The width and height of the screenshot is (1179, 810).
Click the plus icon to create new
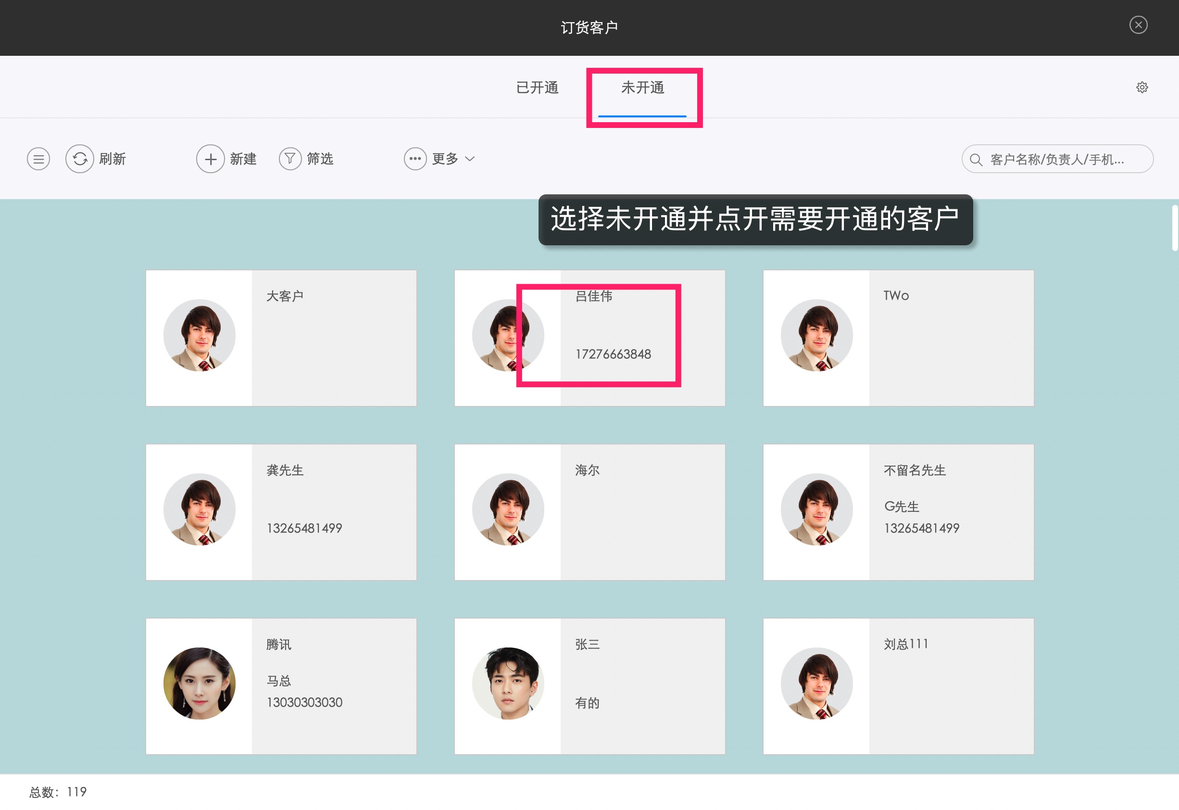[x=211, y=159]
